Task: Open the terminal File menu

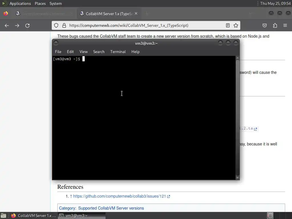Action: point(58,52)
